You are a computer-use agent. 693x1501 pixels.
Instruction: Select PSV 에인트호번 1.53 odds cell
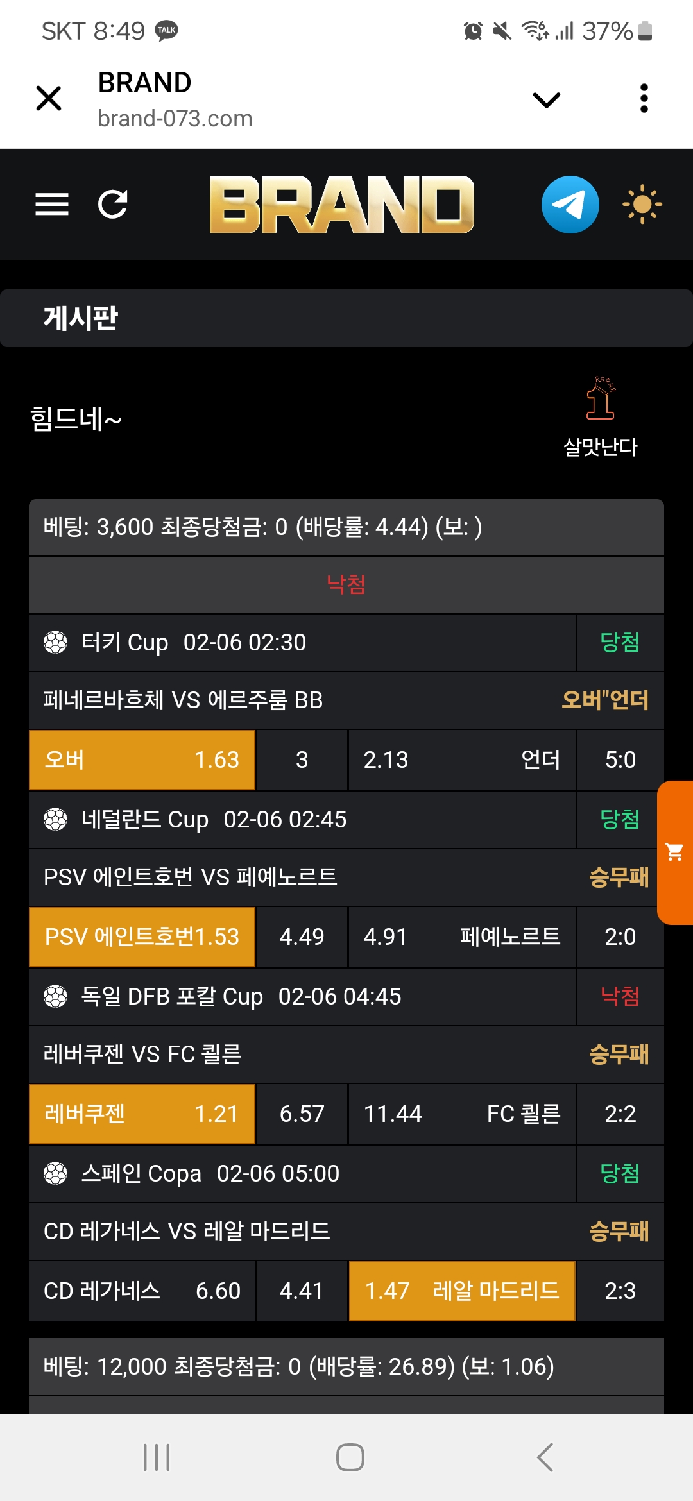coord(142,937)
